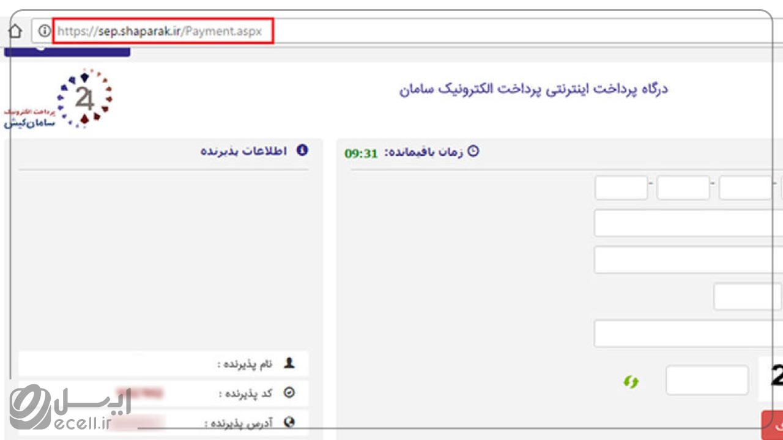Click the person icon beside نام پذیرنده
Image resolution: width=783 pixels, height=440 pixels.
click(x=289, y=363)
